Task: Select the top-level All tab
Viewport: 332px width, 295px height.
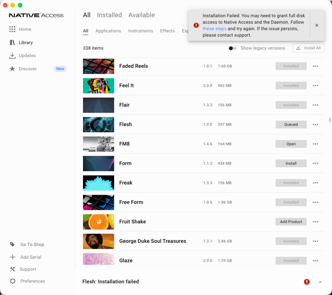Action: click(87, 15)
